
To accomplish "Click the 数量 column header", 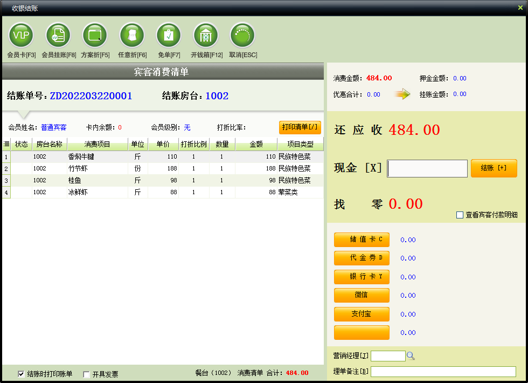I will (x=222, y=145).
